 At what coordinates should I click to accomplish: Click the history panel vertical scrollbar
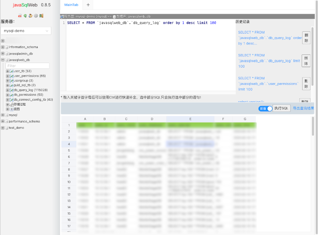click(313, 56)
